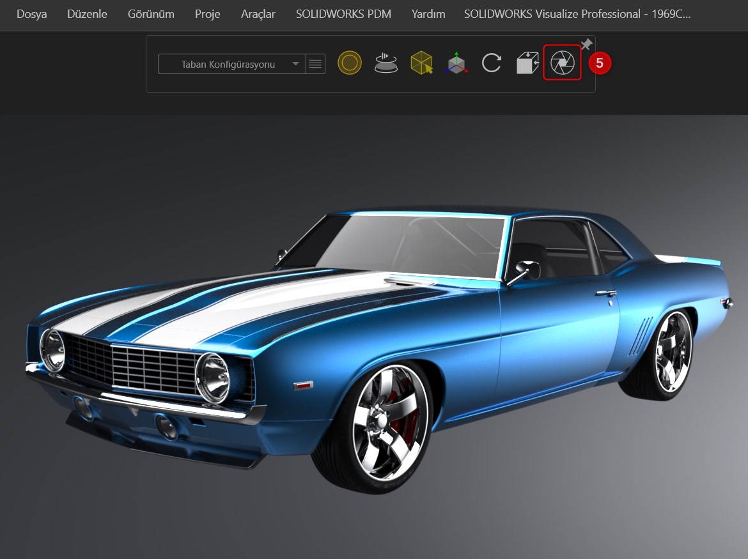
Task: Unpin the toolbar with the pin icon
Action: pyautogui.click(x=586, y=44)
